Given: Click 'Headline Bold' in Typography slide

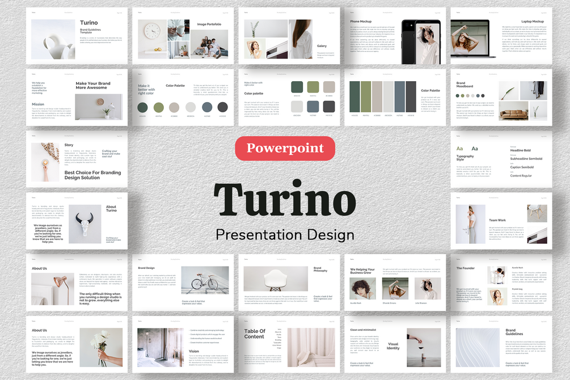Looking at the screenshot, I should coord(520,150).
